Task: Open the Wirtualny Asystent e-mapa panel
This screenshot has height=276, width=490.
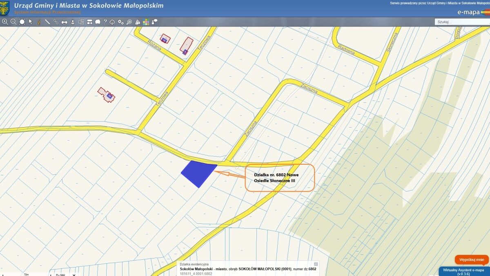Action: pos(464,271)
